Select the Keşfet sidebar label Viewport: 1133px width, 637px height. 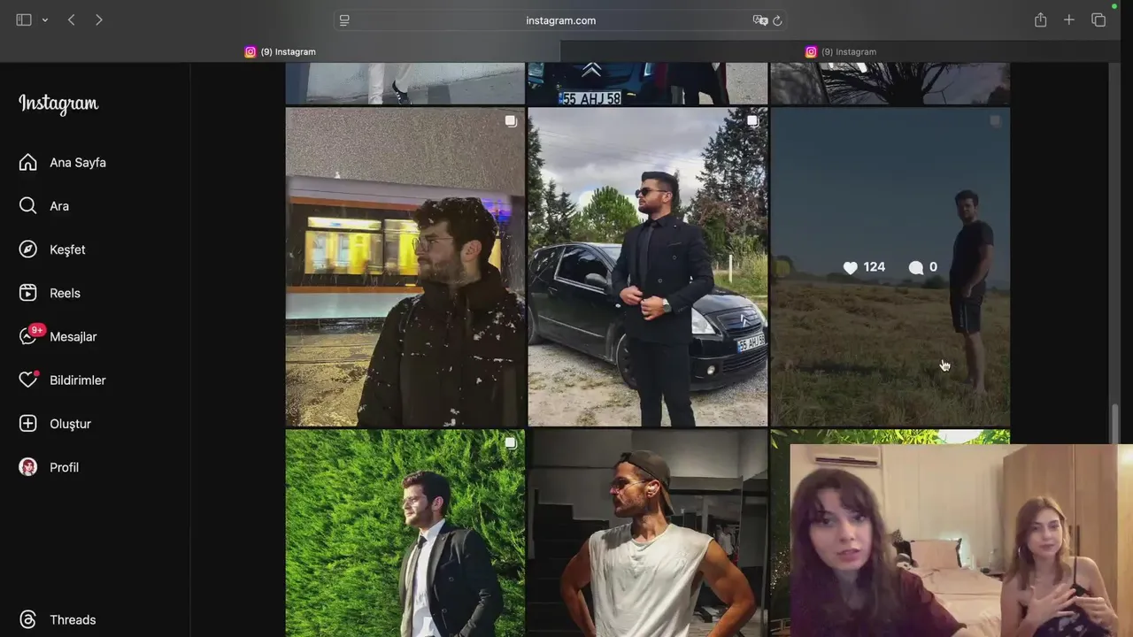pos(67,249)
